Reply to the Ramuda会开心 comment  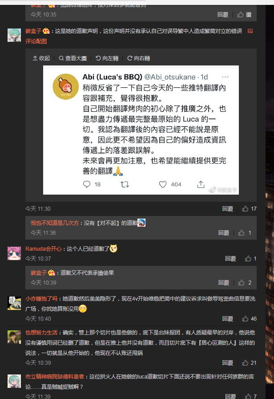pyautogui.click(x=230, y=259)
